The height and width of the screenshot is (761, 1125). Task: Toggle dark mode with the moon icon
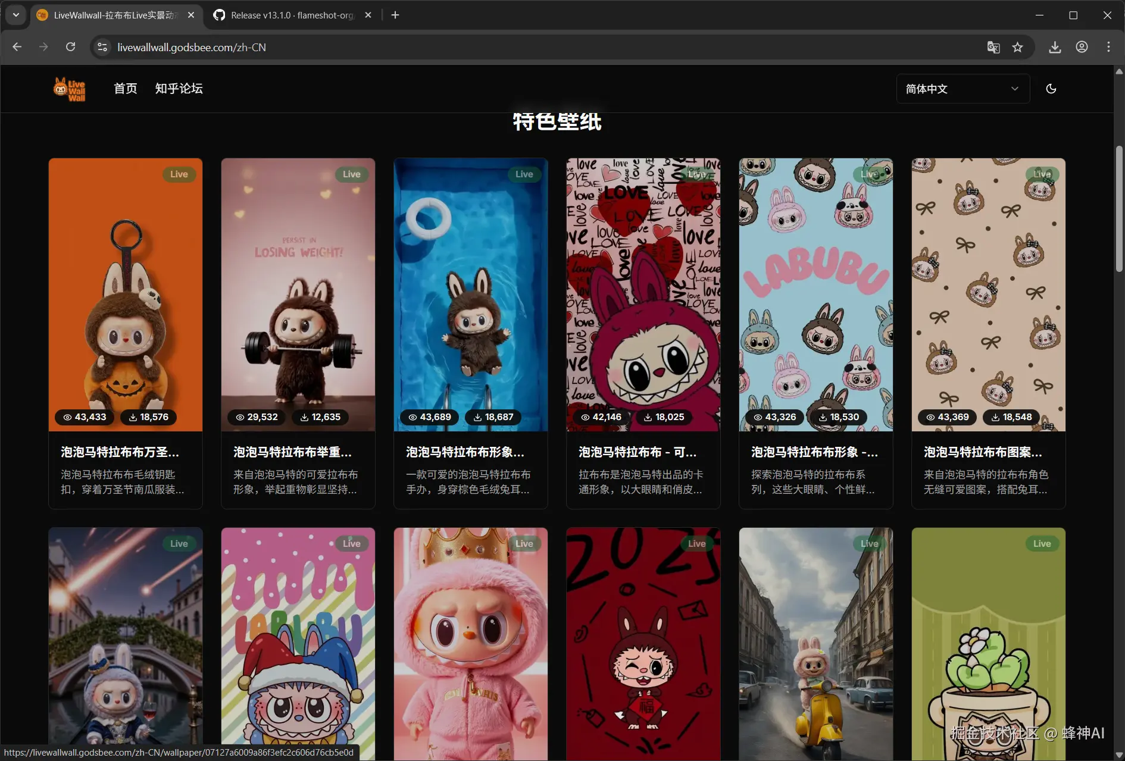click(x=1051, y=89)
